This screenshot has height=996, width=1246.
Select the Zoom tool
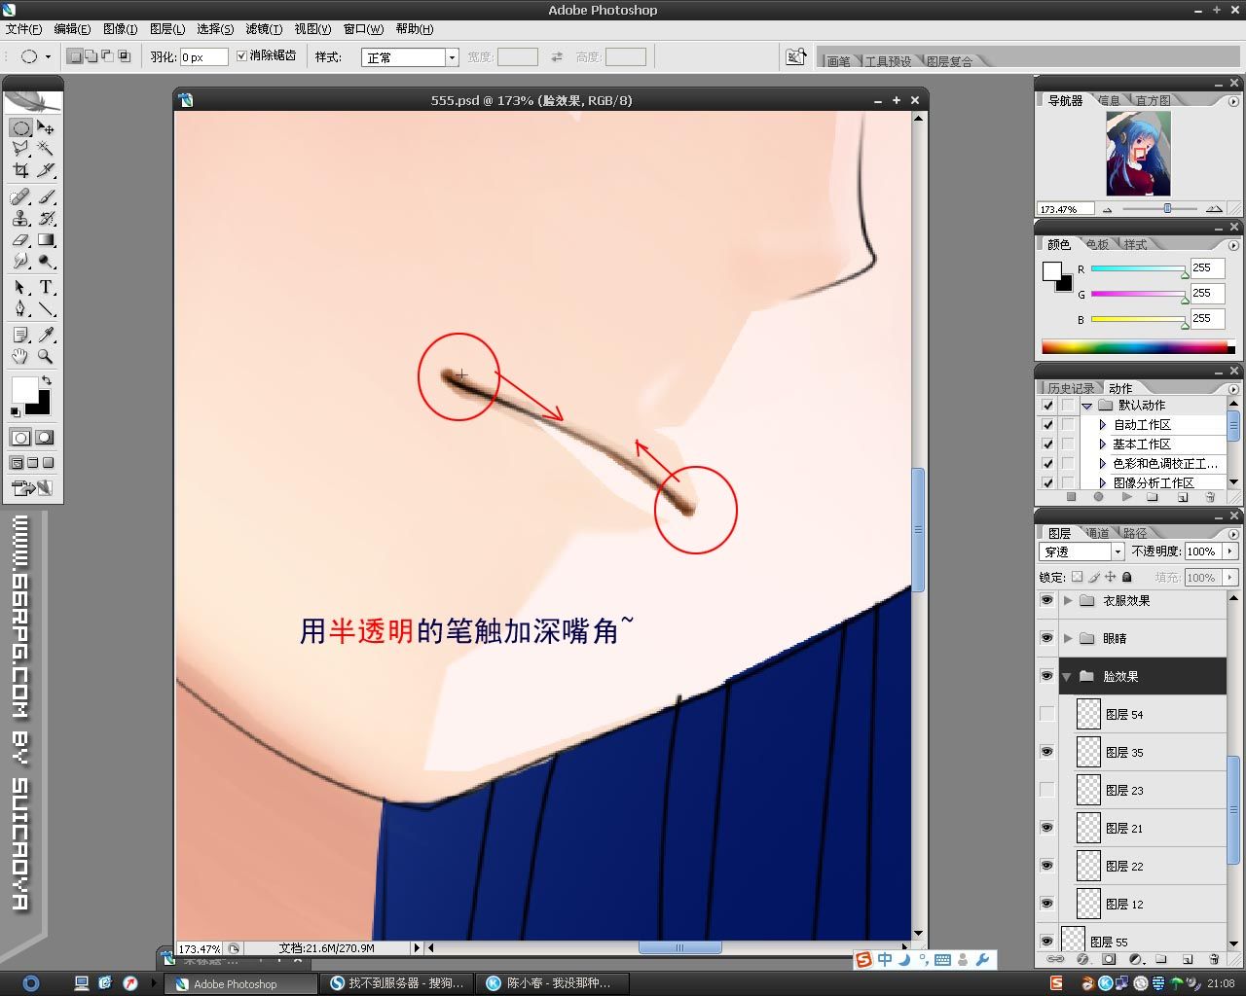(x=46, y=357)
